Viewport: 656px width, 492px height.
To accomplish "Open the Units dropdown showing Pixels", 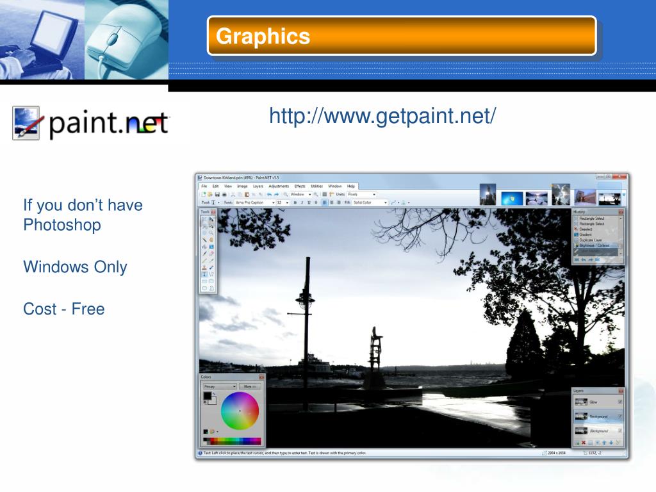I will 361,195.
